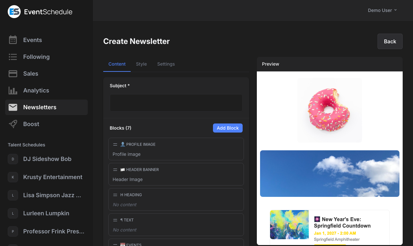Open Events via the calendar icon

tap(13, 40)
